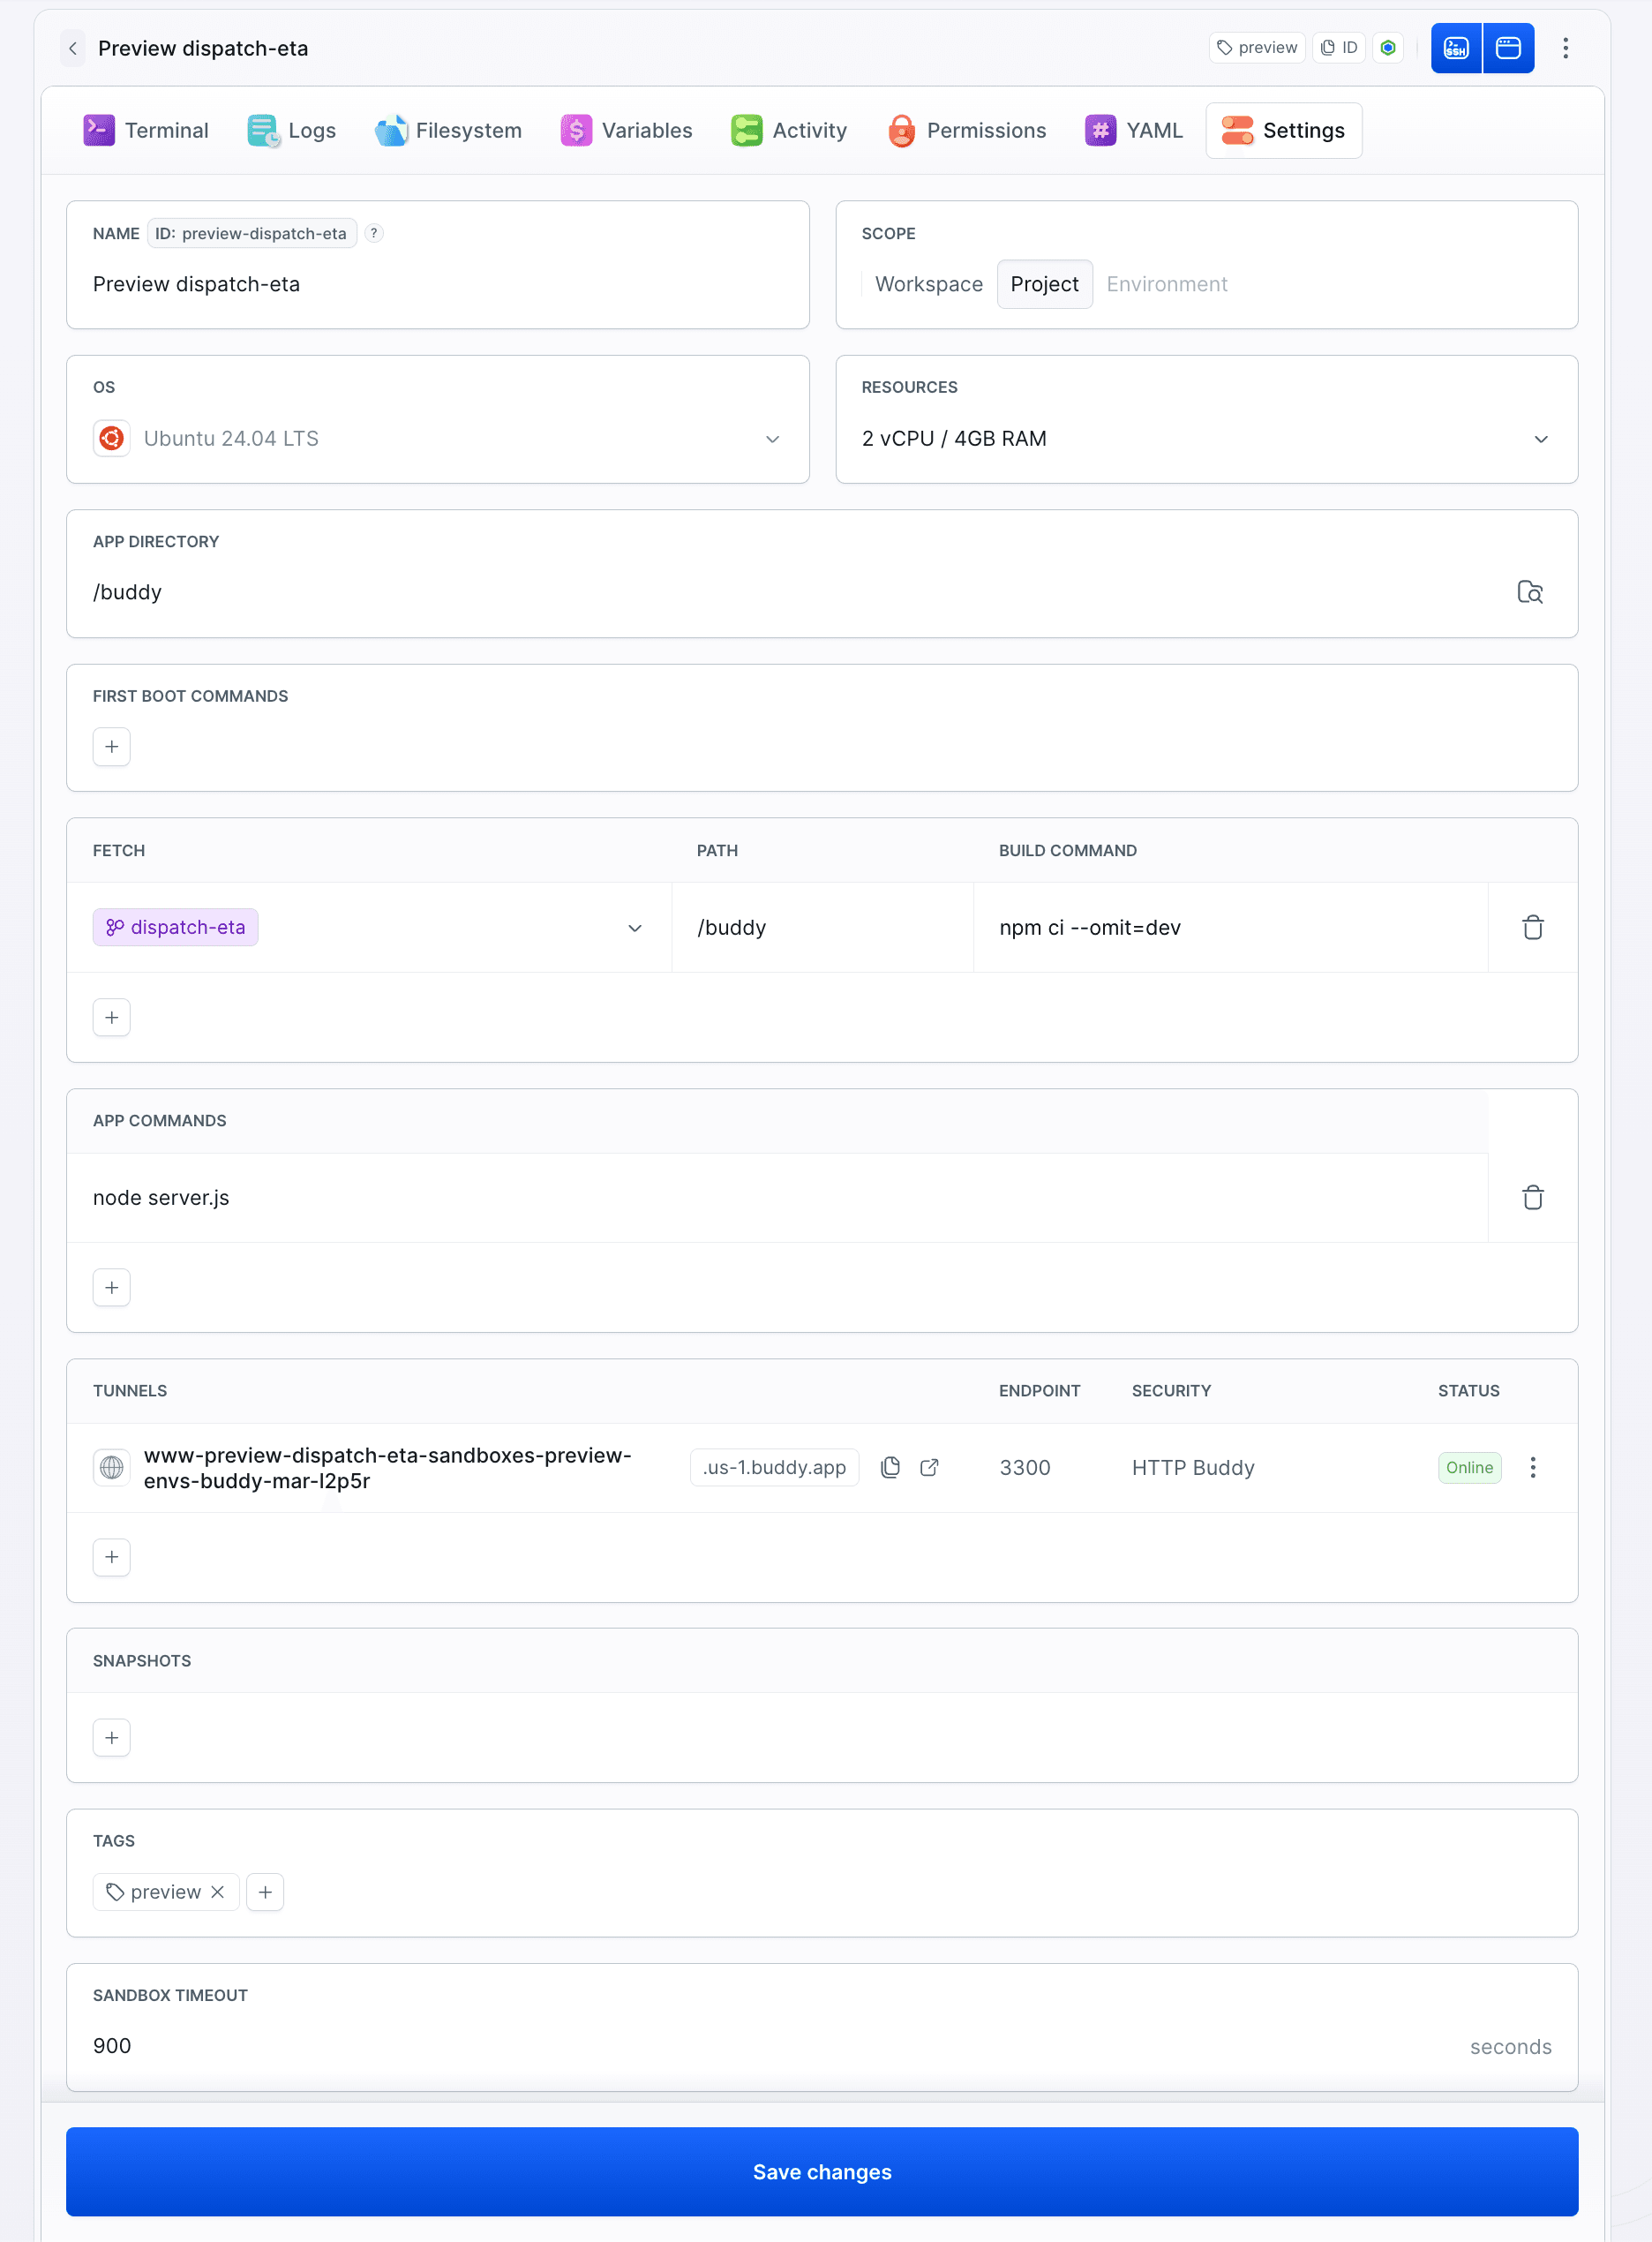The width and height of the screenshot is (1652, 2242).
Task: Add a new app command
Action: coord(112,1287)
